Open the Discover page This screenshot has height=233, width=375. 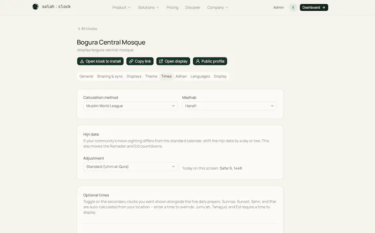193,8
